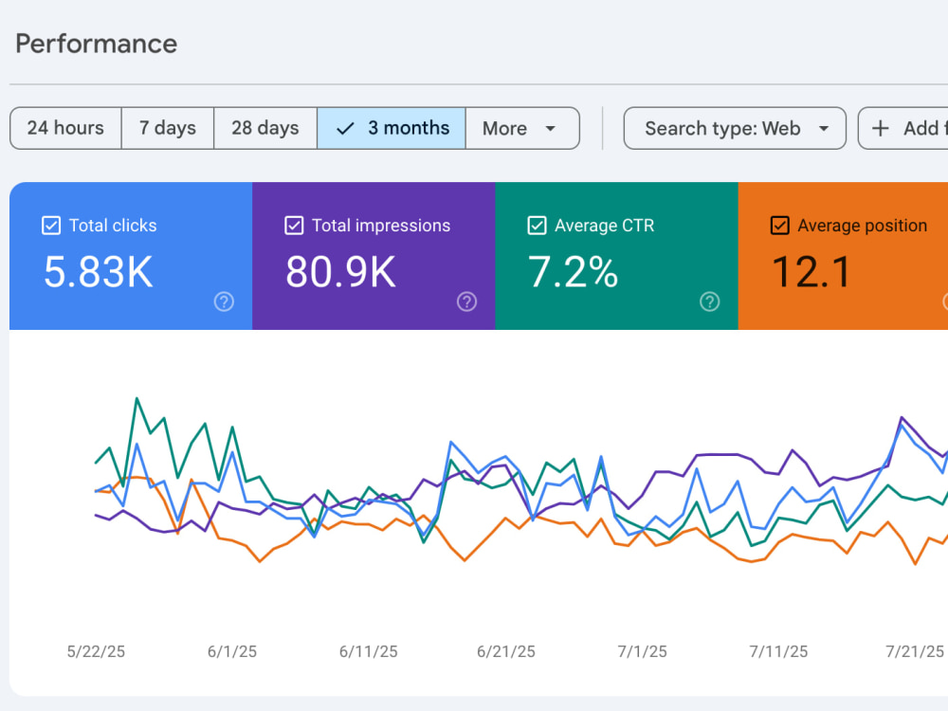
Task: Open the More date range dropdown
Action: 522,128
